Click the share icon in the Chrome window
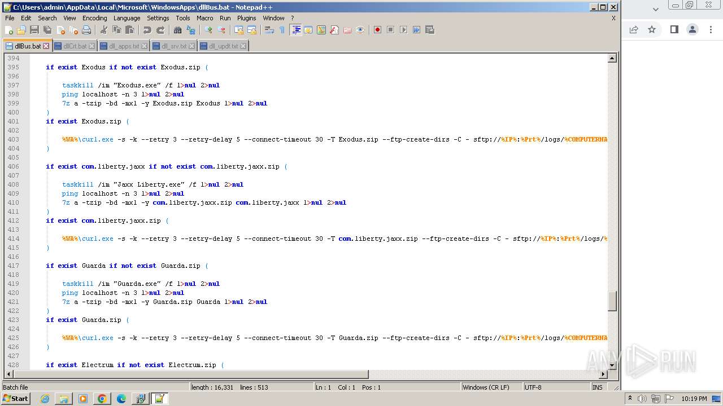Screen dimensions: 723x406 pos(634,29)
